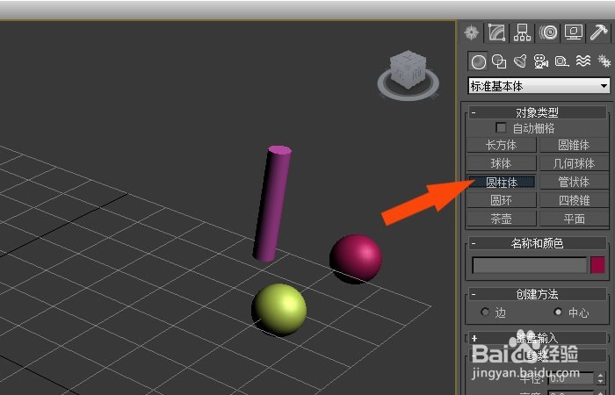Select the 边 radio button
Viewport: 615px width, 395px height.
485,312
